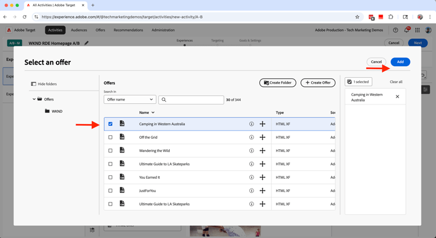Open the Offer name search-in dropdown
The image size is (436, 238).
(130, 100)
